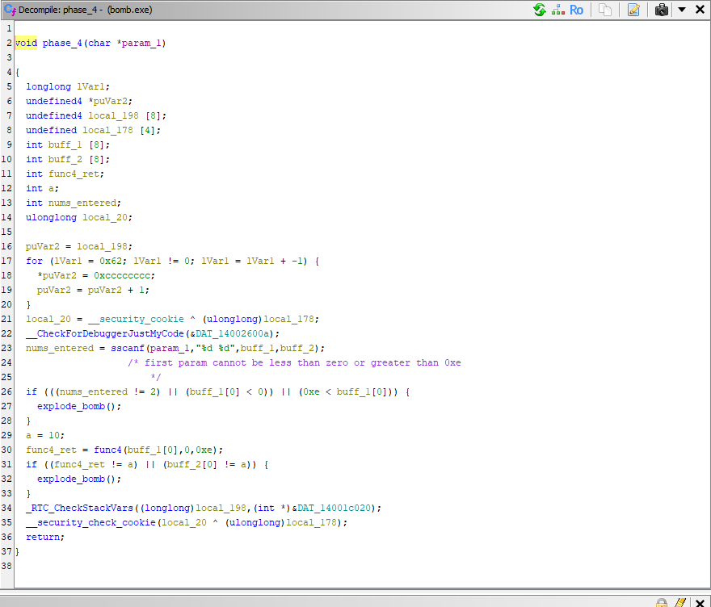The image size is (711, 607).
Task: Open the decompiler panel dropdown arrow menu
Action: click(x=682, y=10)
